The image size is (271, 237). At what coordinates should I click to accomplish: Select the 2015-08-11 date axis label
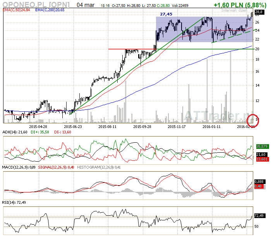(x=107, y=126)
